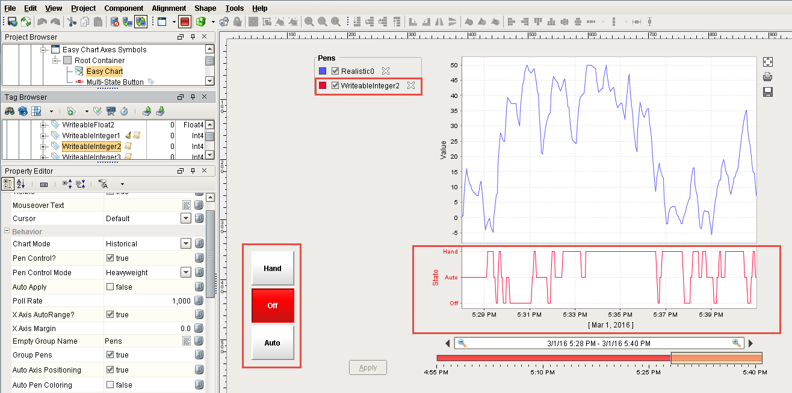
Task: Click the Zoom Out magnifier in toolbar
Action: pos(322,22)
